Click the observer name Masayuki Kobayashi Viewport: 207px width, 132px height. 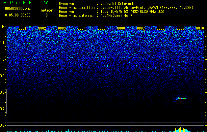(x=118, y=4)
